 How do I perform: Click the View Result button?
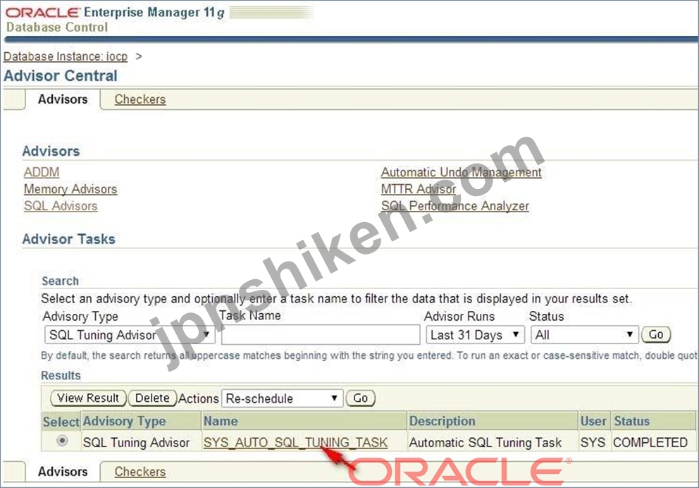88,398
